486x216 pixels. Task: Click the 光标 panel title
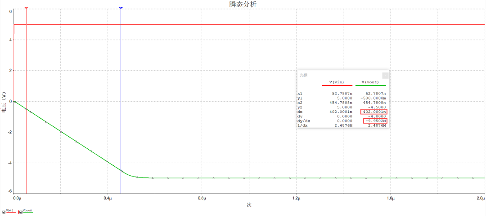coord(304,75)
